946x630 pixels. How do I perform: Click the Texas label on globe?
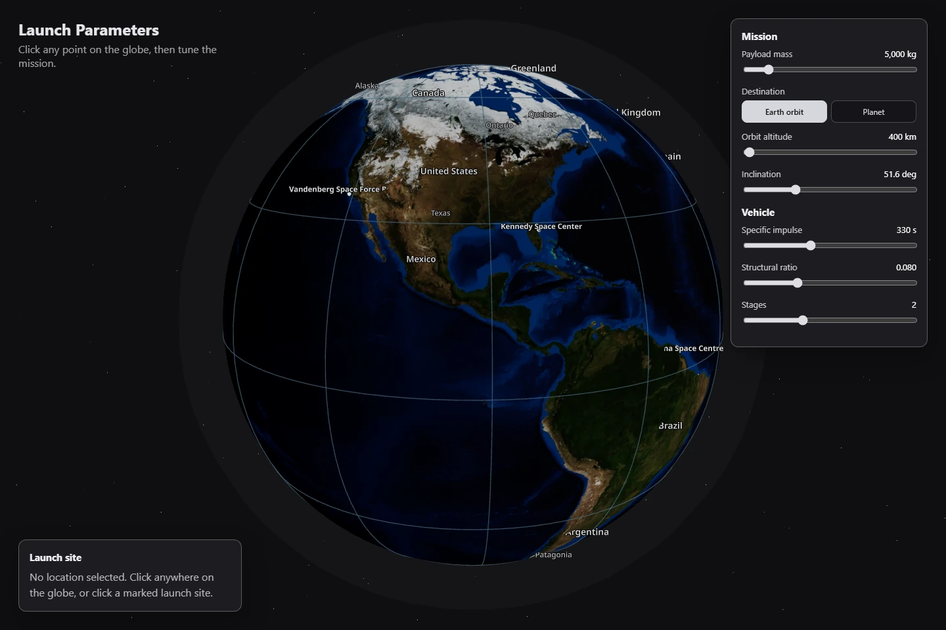point(440,213)
